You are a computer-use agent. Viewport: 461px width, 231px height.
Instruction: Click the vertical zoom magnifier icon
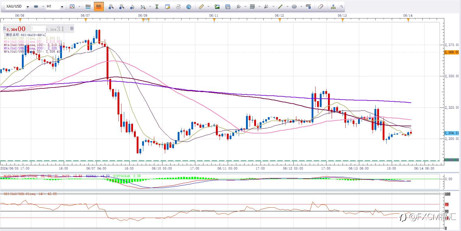pyautogui.click(x=143, y=6)
